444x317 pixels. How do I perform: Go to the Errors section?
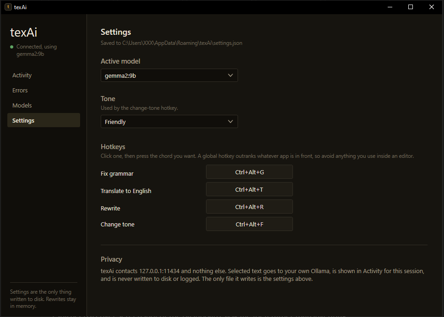[43, 90]
